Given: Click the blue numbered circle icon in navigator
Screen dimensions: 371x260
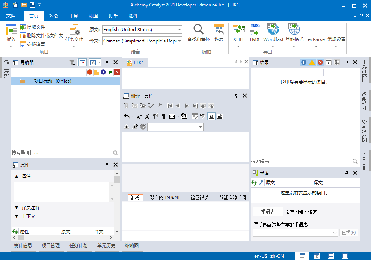Looking at the screenshot, I should click(x=103, y=72).
